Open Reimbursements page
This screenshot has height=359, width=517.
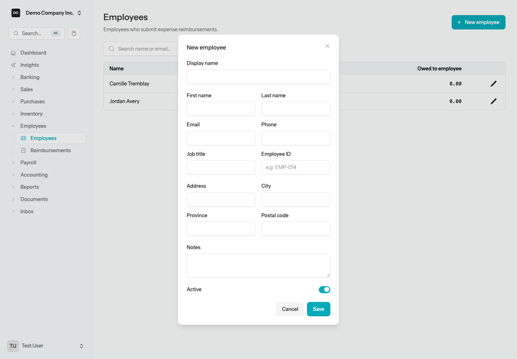click(51, 150)
